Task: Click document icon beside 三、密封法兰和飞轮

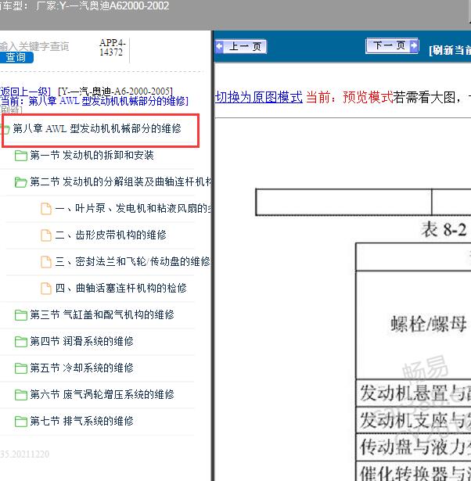Action: pos(46,262)
